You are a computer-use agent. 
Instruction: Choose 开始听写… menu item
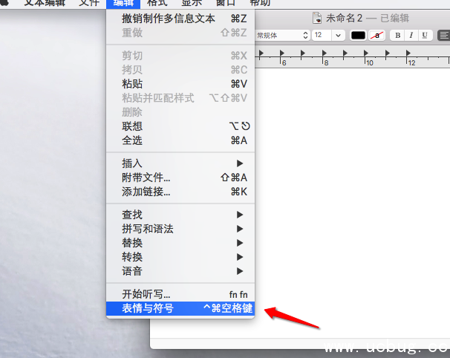[x=180, y=294]
